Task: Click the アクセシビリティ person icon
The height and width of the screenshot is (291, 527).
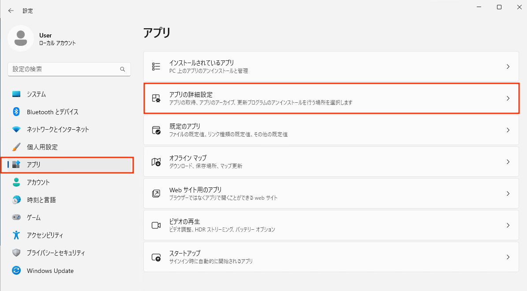Action: 16,235
